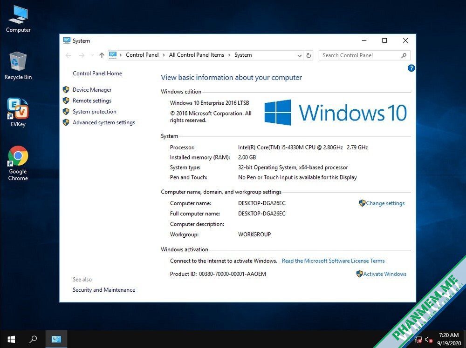Viewport: 466px width, 348px height.
Task: Click the help question mark icon
Action: [x=411, y=68]
